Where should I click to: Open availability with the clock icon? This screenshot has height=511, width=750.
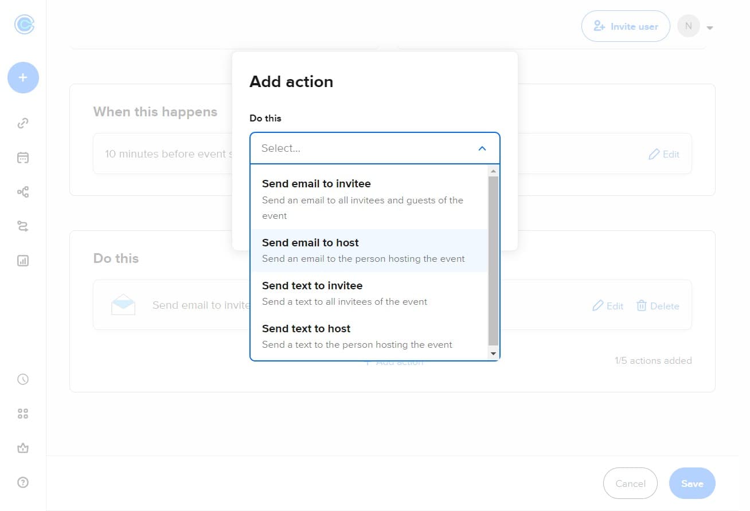point(22,379)
